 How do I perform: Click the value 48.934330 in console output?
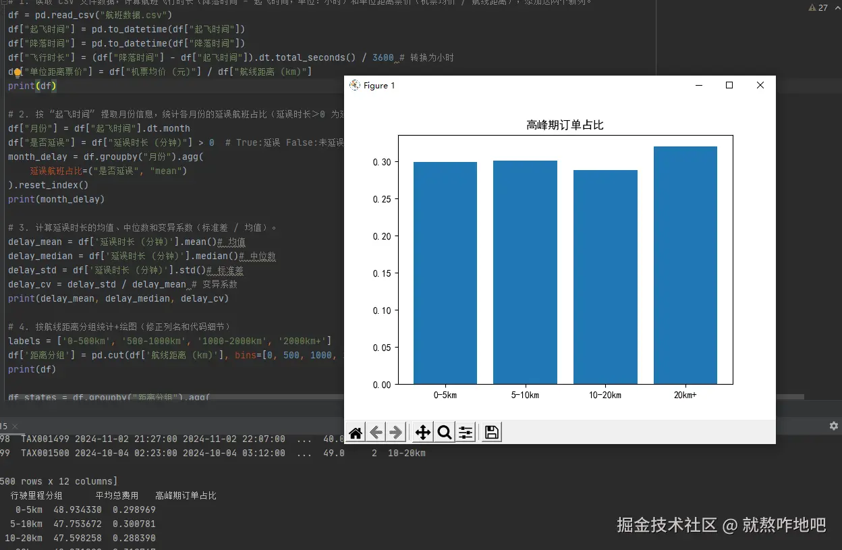coord(78,510)
